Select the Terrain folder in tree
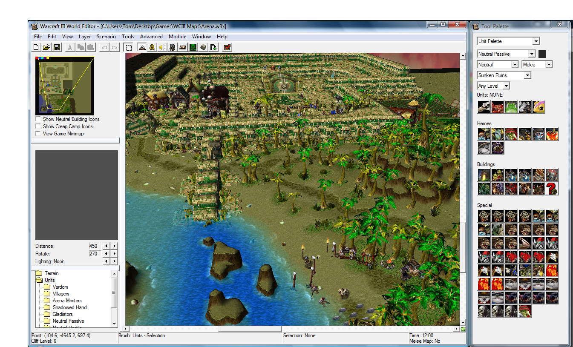The image size is (573, 347). click(x=48, y=273)
